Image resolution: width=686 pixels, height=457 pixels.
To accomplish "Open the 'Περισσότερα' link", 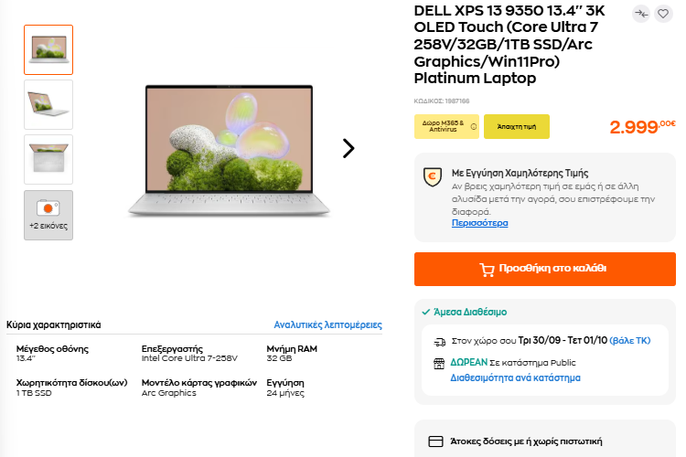I will [479, 223].
